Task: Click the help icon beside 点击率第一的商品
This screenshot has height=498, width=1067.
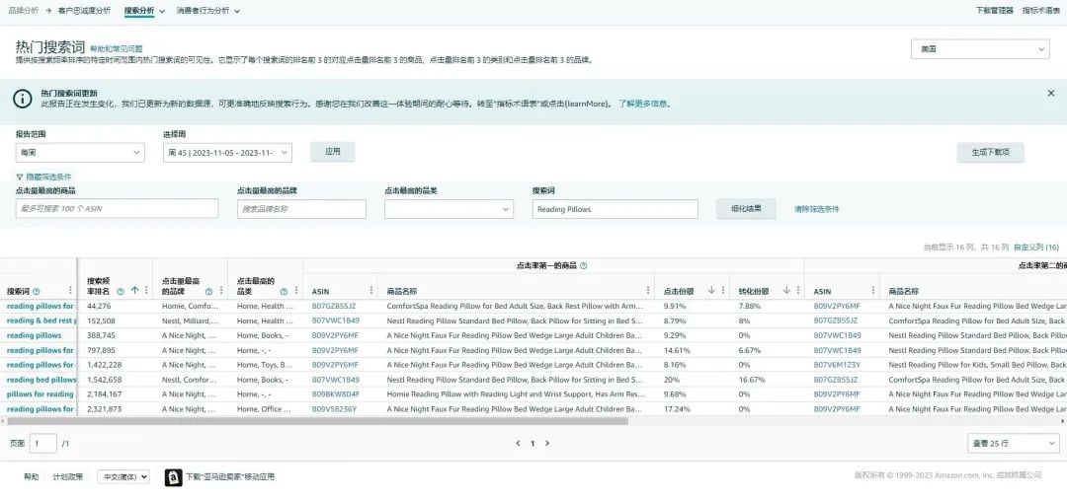Action: [x=583, y=265]
